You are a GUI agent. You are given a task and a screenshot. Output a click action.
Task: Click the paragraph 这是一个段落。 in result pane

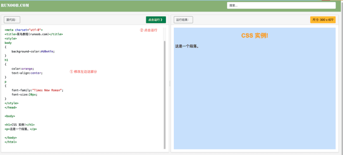click(x=187, y=46)
